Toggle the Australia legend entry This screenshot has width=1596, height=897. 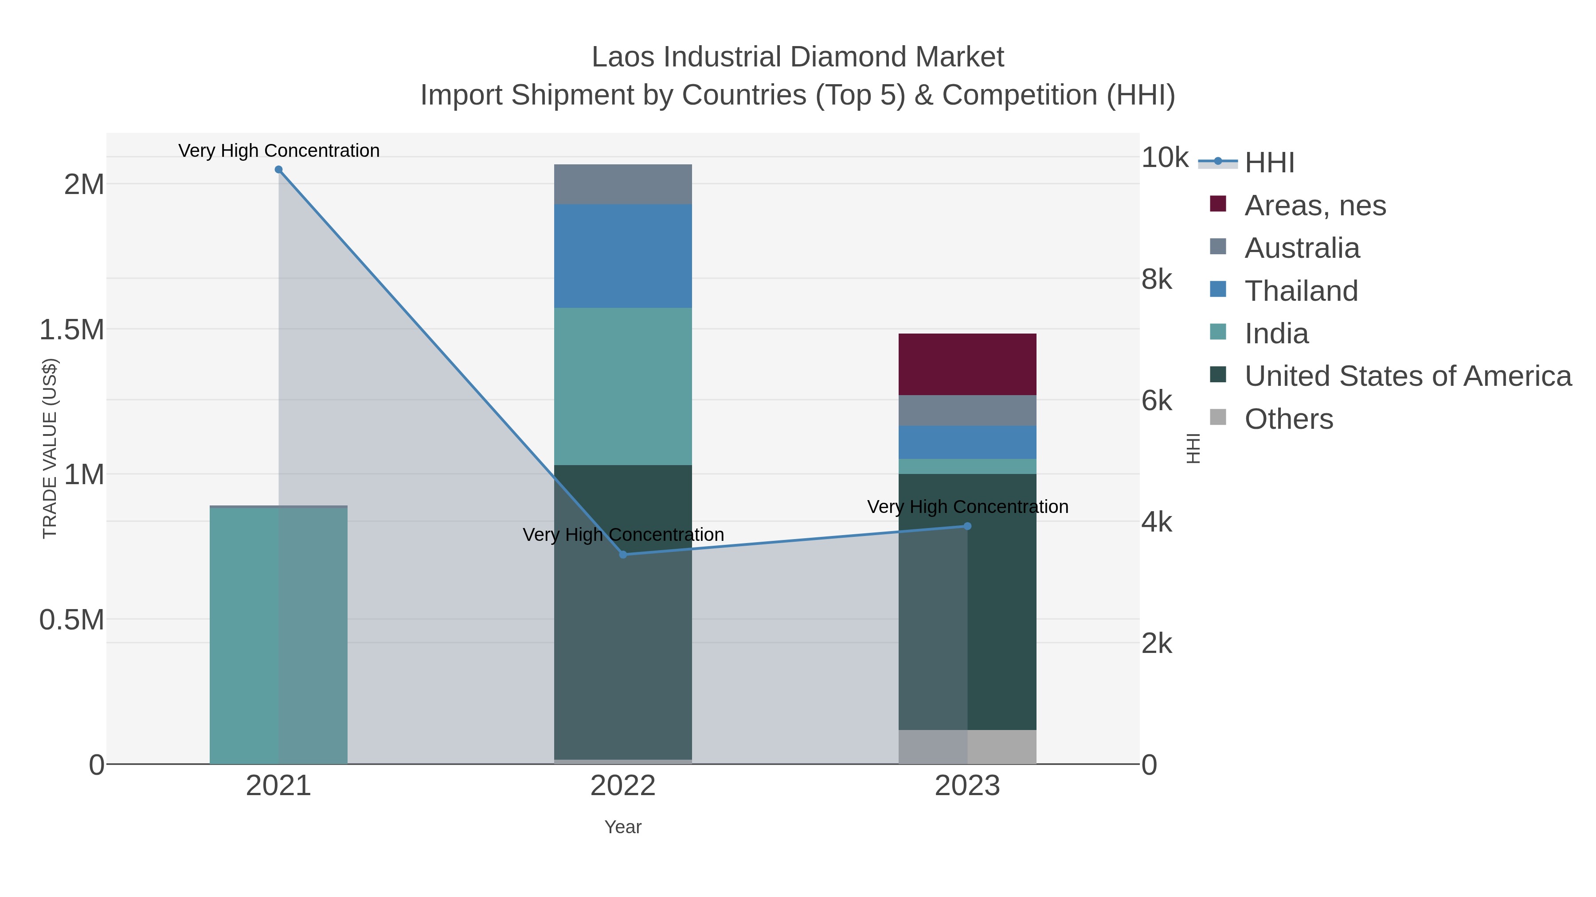point(1284,248)
